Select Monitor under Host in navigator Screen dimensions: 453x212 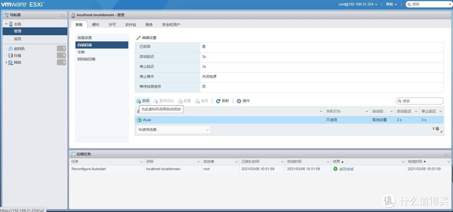[x=35, y=39]
